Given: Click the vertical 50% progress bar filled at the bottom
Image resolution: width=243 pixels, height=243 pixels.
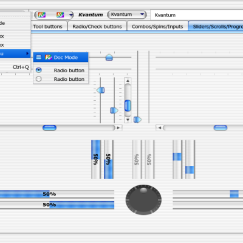Looking at the screenshot, I should coord(108,159).
